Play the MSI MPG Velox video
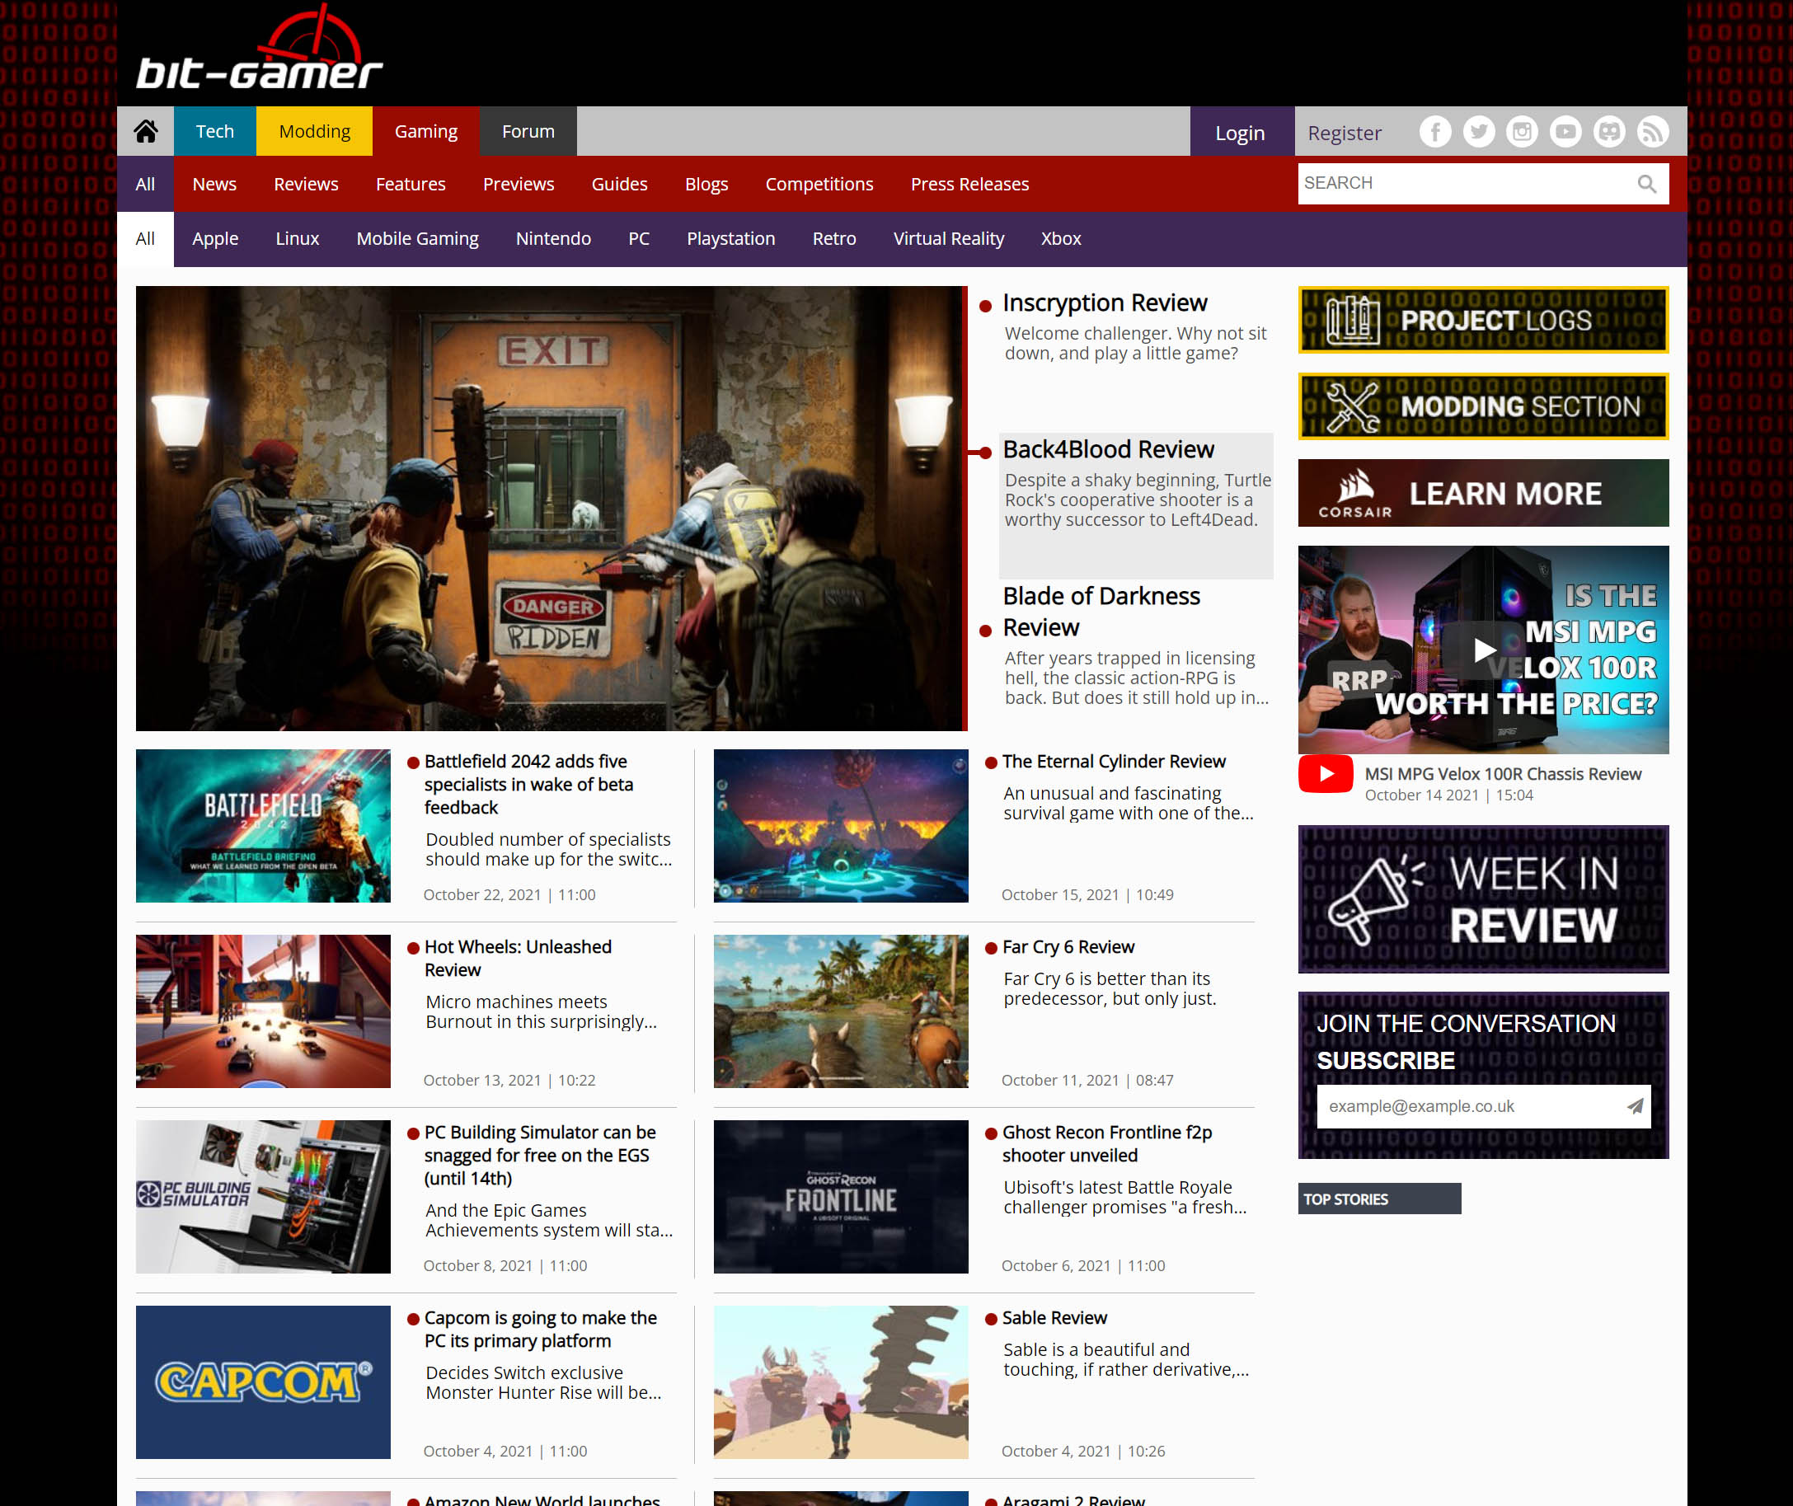1793x1506 pixels. (1484, 650)
